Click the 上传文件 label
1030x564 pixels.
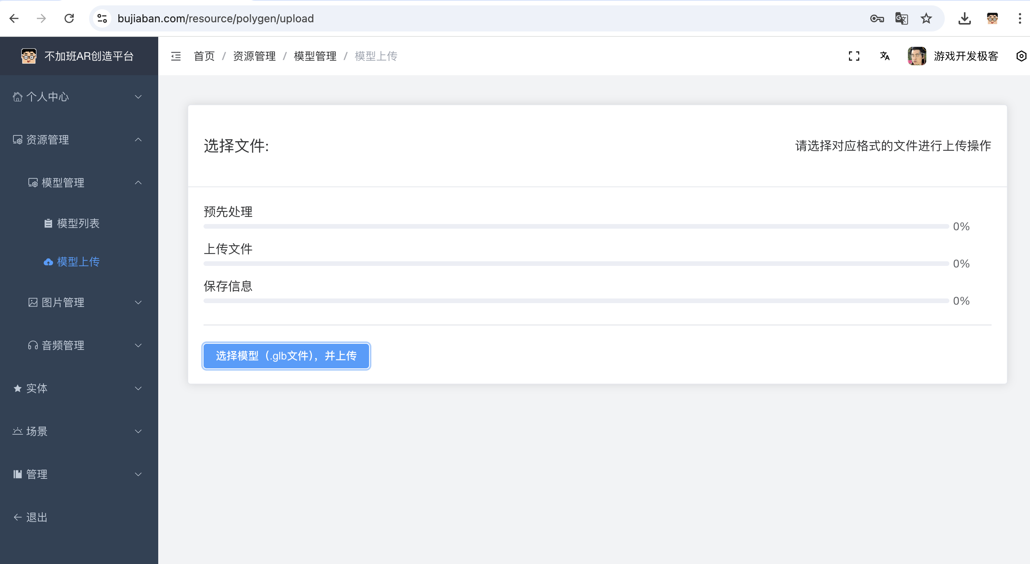228,249
